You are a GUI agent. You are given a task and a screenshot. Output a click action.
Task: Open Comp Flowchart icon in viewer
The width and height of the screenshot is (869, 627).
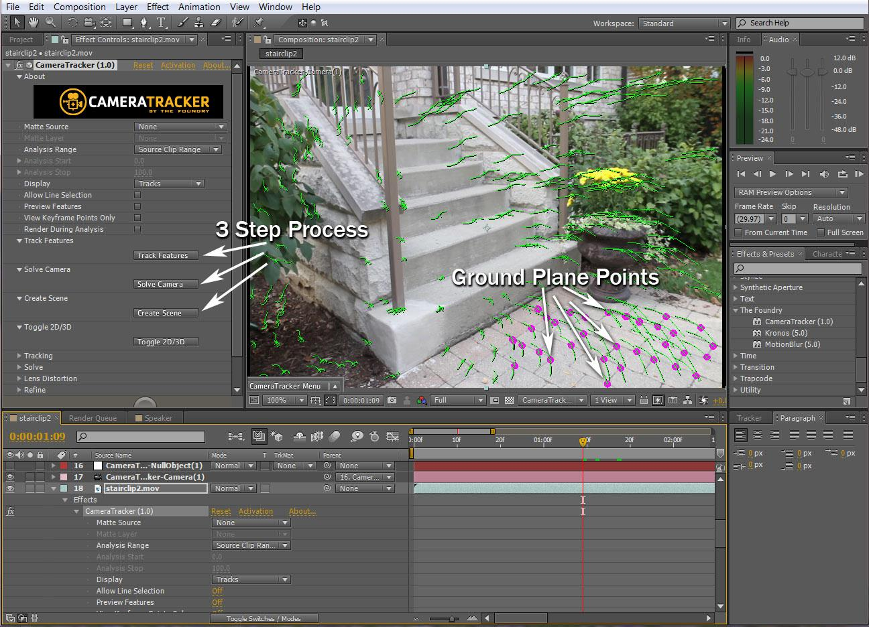pos(687,400)
